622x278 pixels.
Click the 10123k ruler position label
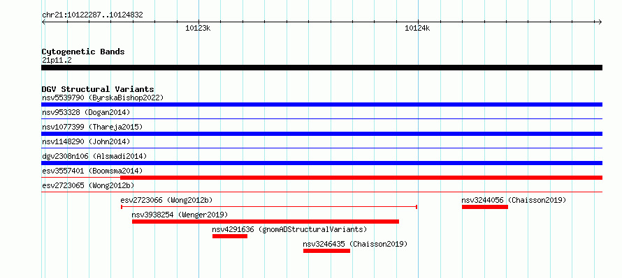pyautogui.click(x=198, y=28)
